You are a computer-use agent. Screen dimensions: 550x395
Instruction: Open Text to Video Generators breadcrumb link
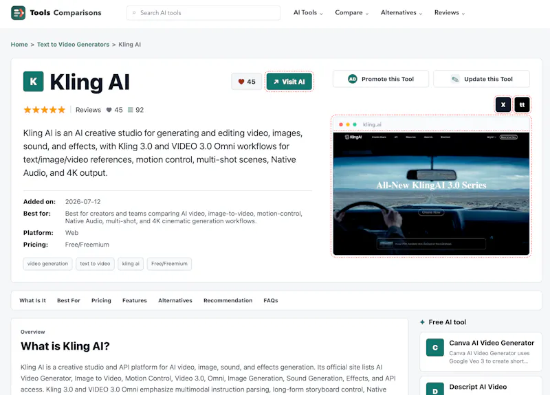coord(74,45)
